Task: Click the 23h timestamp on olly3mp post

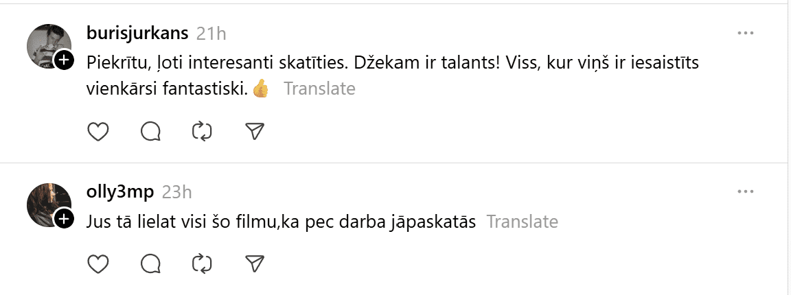Action: point(177,192)
